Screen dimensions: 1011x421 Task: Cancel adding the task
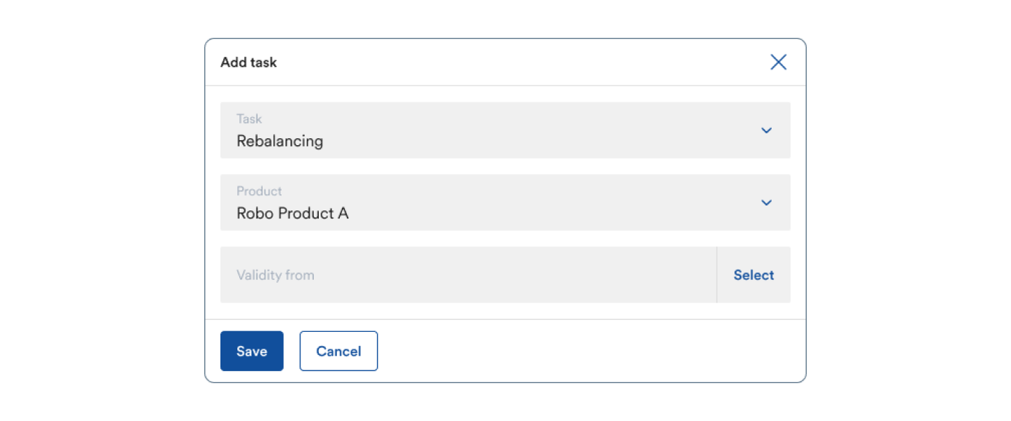(338, 351)
